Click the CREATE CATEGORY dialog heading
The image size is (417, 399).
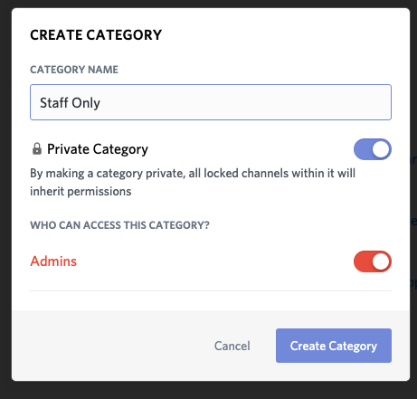tap(96, 34)
